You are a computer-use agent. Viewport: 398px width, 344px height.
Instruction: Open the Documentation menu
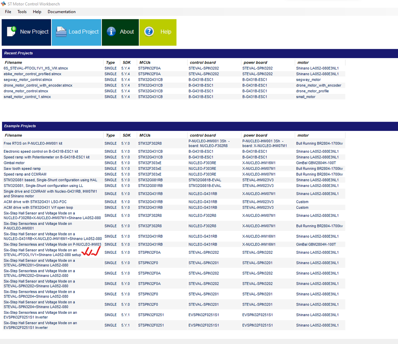62,12
